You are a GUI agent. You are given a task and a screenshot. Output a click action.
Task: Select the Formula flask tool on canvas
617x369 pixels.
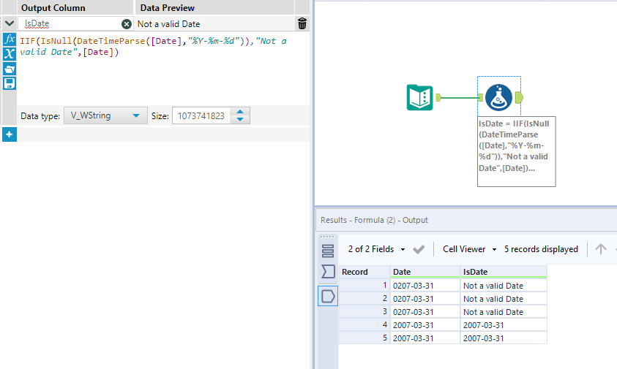coord(498,97)
